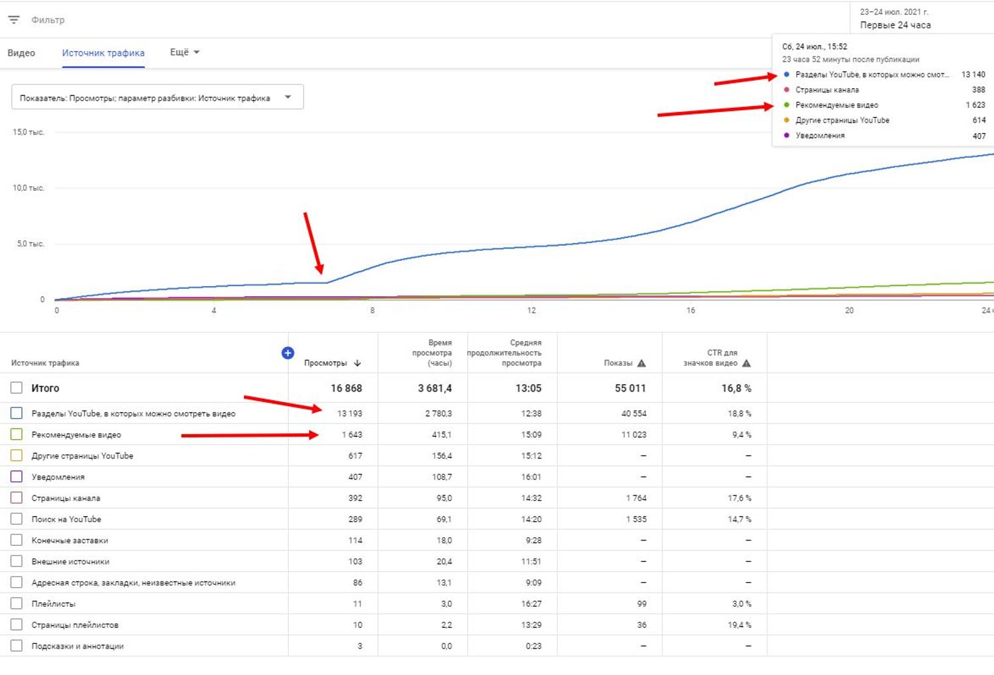Tick the Конечные заставки checkbox

coord(17,541)
